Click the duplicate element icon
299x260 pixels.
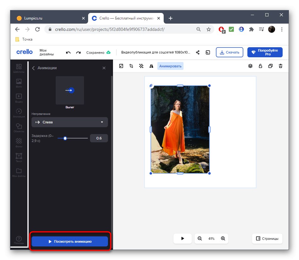[x=271, y=66]
